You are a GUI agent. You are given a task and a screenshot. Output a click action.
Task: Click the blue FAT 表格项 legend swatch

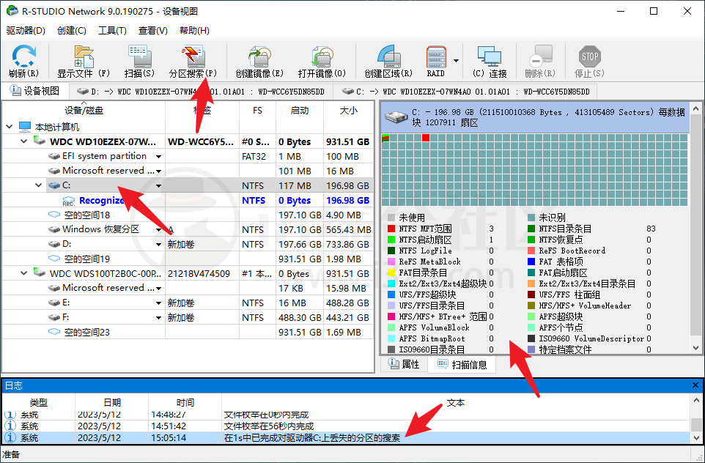click(531, 262)
